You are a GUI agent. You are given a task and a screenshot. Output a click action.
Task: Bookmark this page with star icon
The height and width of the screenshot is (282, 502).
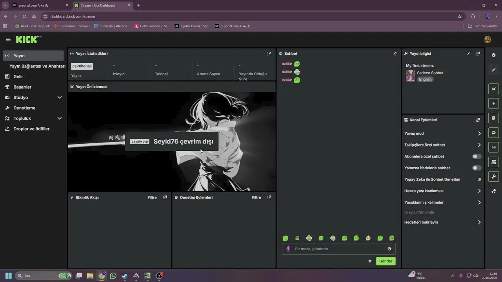(460, 16)
